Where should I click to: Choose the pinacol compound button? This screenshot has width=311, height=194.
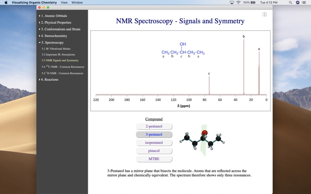point(154,151)
